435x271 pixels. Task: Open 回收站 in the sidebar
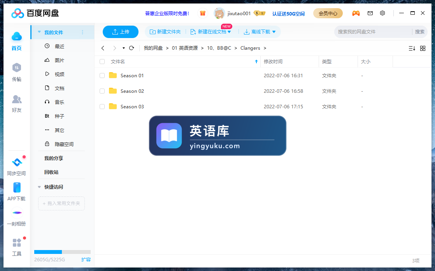click(x=51, y=172)
